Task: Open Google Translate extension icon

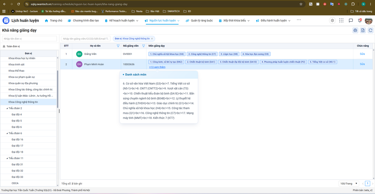Action: pos(332,4)
